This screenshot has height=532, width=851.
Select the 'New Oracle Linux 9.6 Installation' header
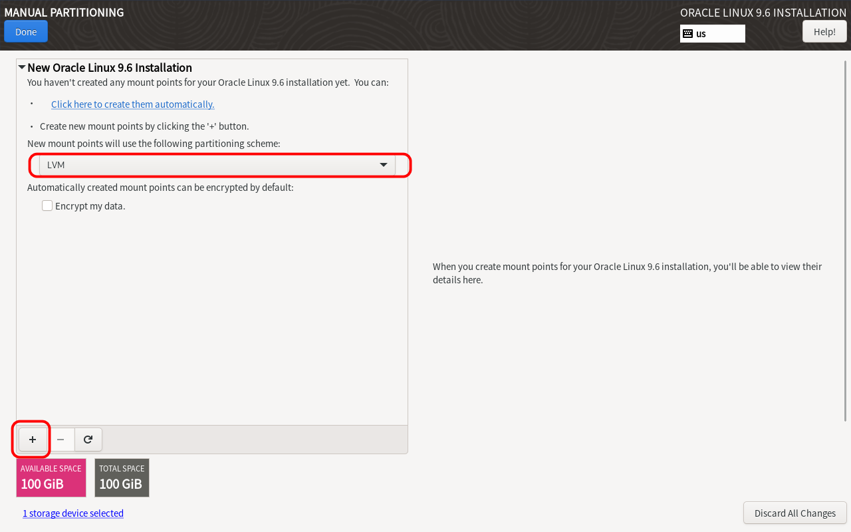coord(110,68)
